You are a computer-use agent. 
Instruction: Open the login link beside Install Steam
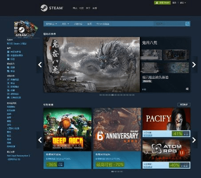(x=174, y=3)
